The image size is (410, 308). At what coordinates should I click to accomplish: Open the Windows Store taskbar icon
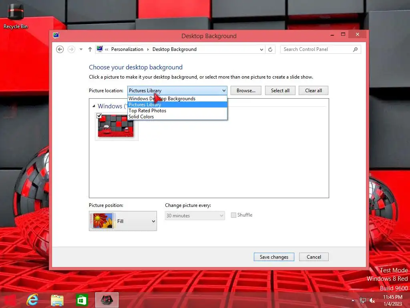82,300
